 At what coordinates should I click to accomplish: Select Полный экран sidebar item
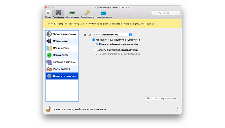click(62, 55)
